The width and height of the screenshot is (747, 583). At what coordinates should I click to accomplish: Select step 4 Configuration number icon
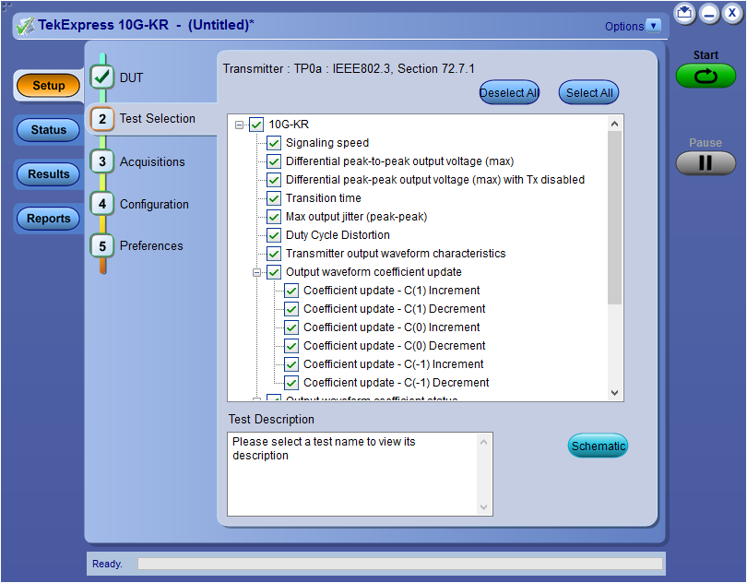click(x=102, y=204)
